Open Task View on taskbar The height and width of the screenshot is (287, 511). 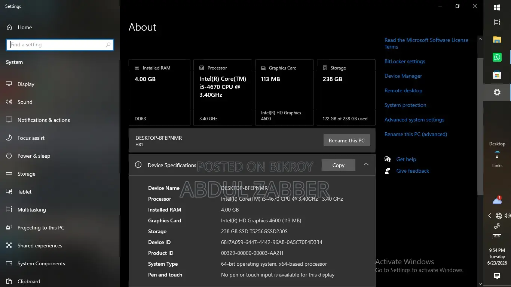(x=497, y=22)
